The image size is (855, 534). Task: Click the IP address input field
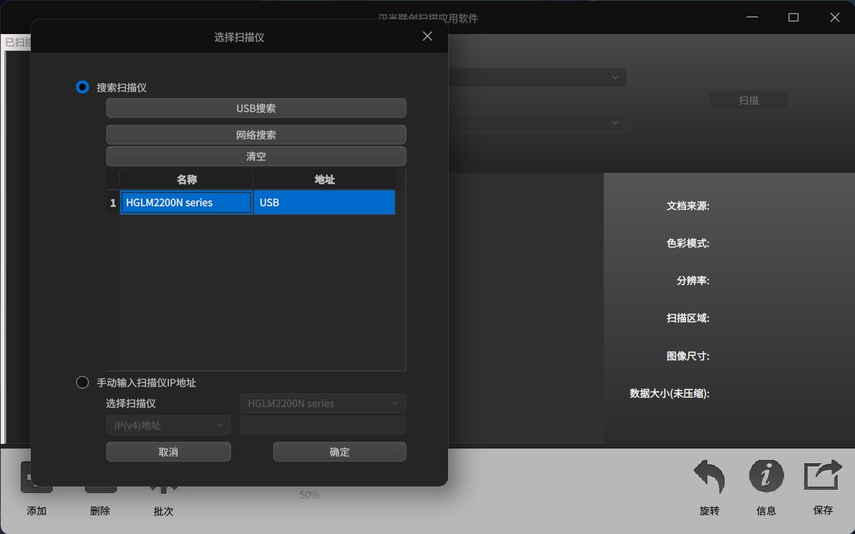tap(323, 425)
